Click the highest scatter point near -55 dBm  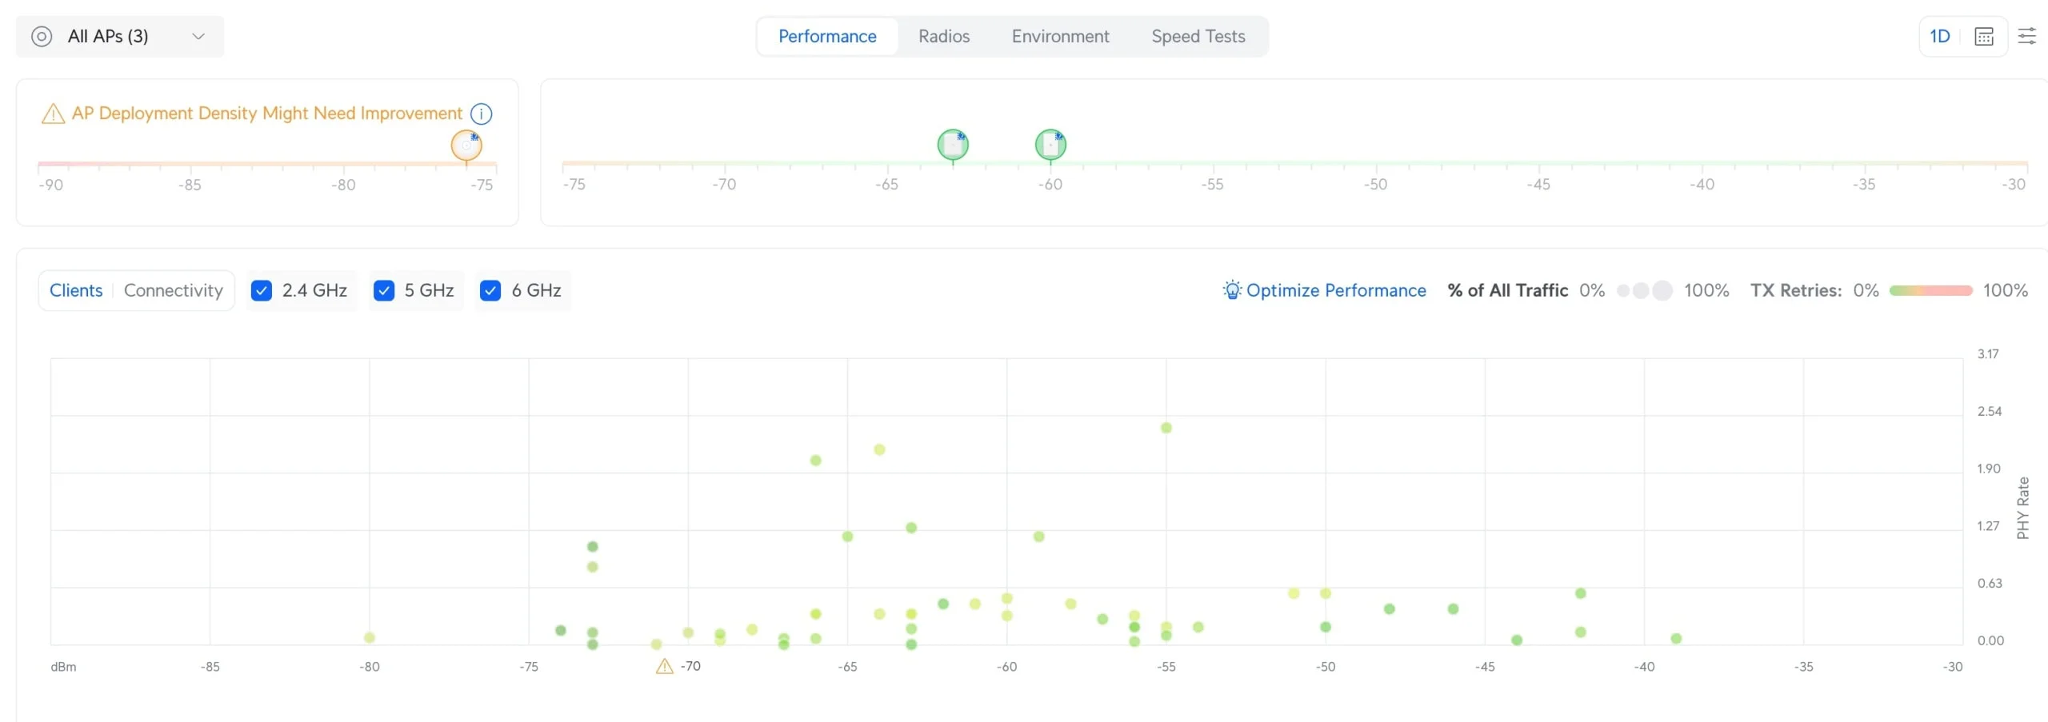[1165, 428]
